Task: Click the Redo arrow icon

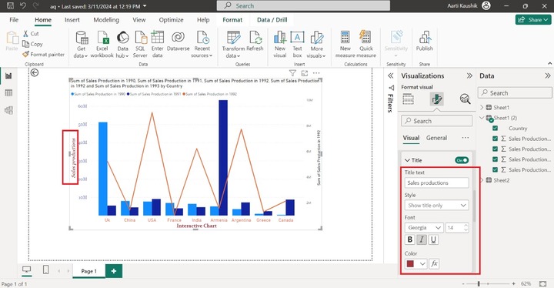Action: click(35, 5)
